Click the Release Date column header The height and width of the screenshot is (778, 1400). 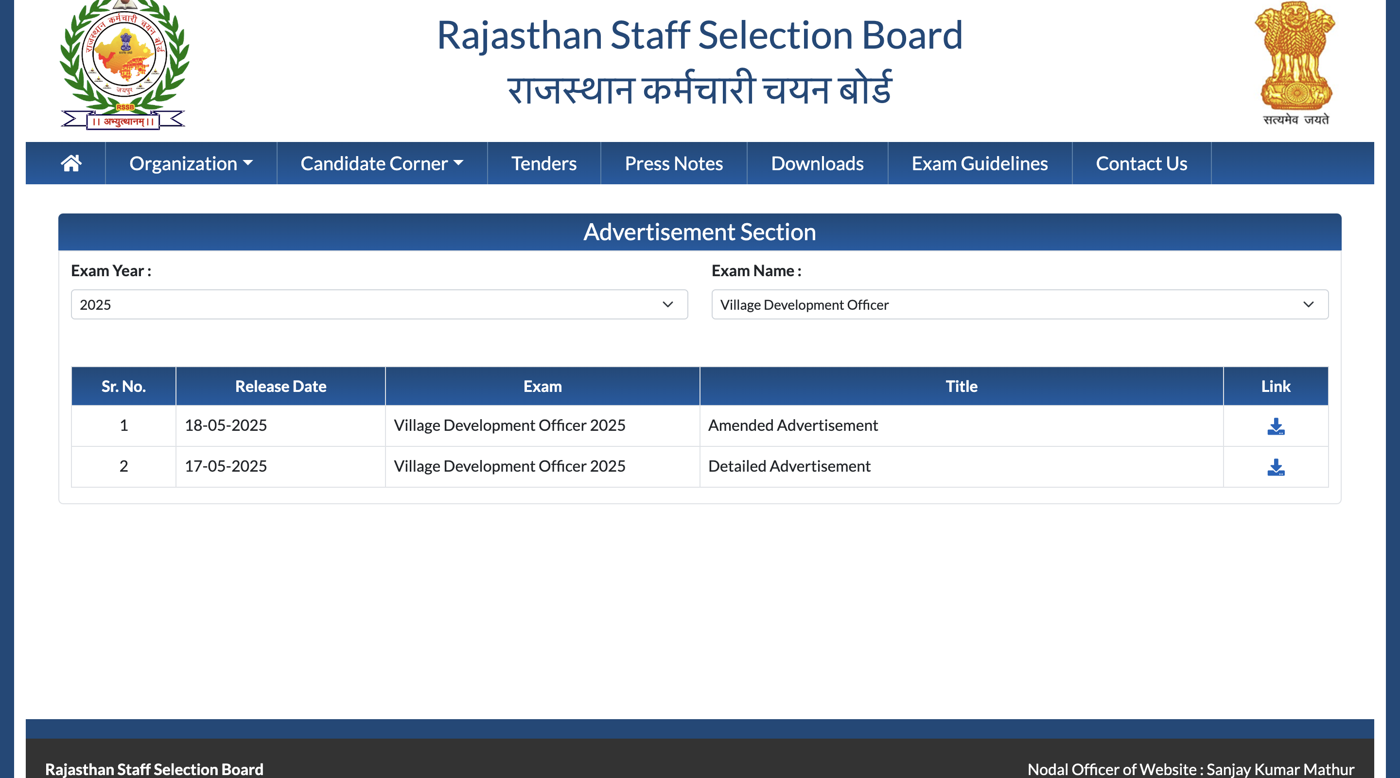280,386
